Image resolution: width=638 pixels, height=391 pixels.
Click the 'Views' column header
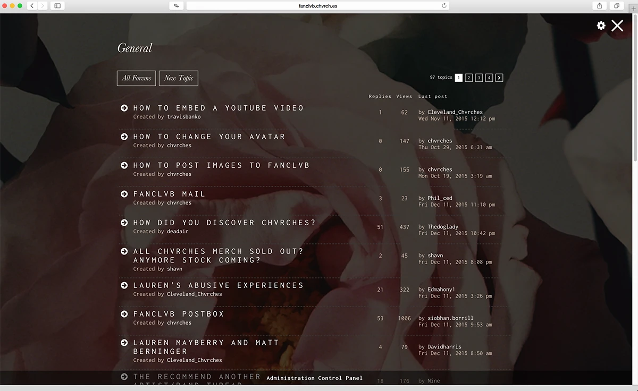pos(404,97)
